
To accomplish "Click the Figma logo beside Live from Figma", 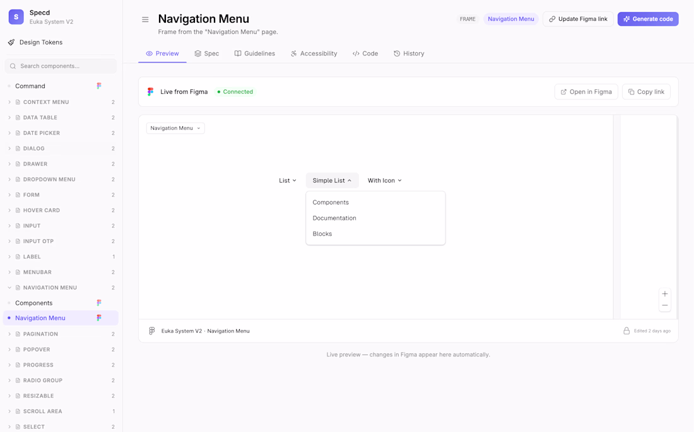I will 151,91.
